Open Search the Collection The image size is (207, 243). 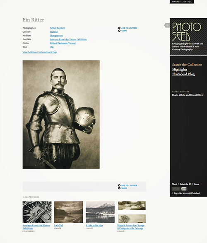(x=187, y=65)
